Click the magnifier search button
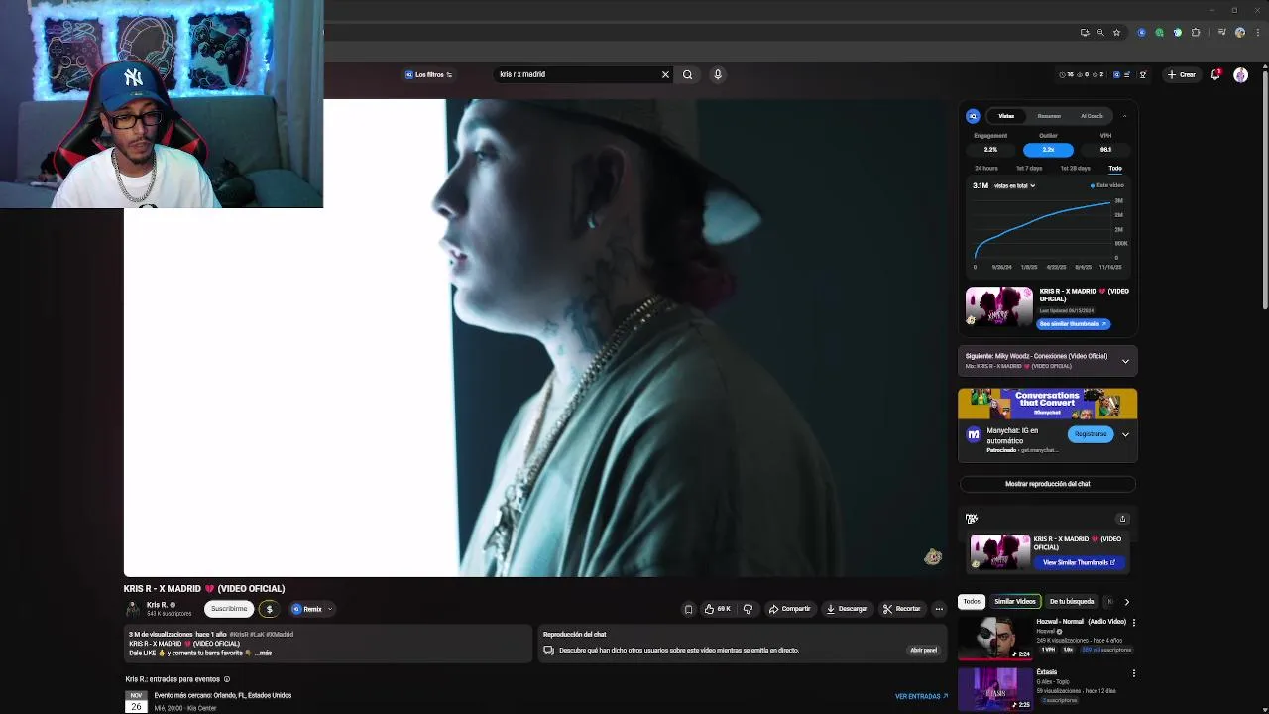The height and width of the screenshot is (714, 1269). (x=687, y=74)
